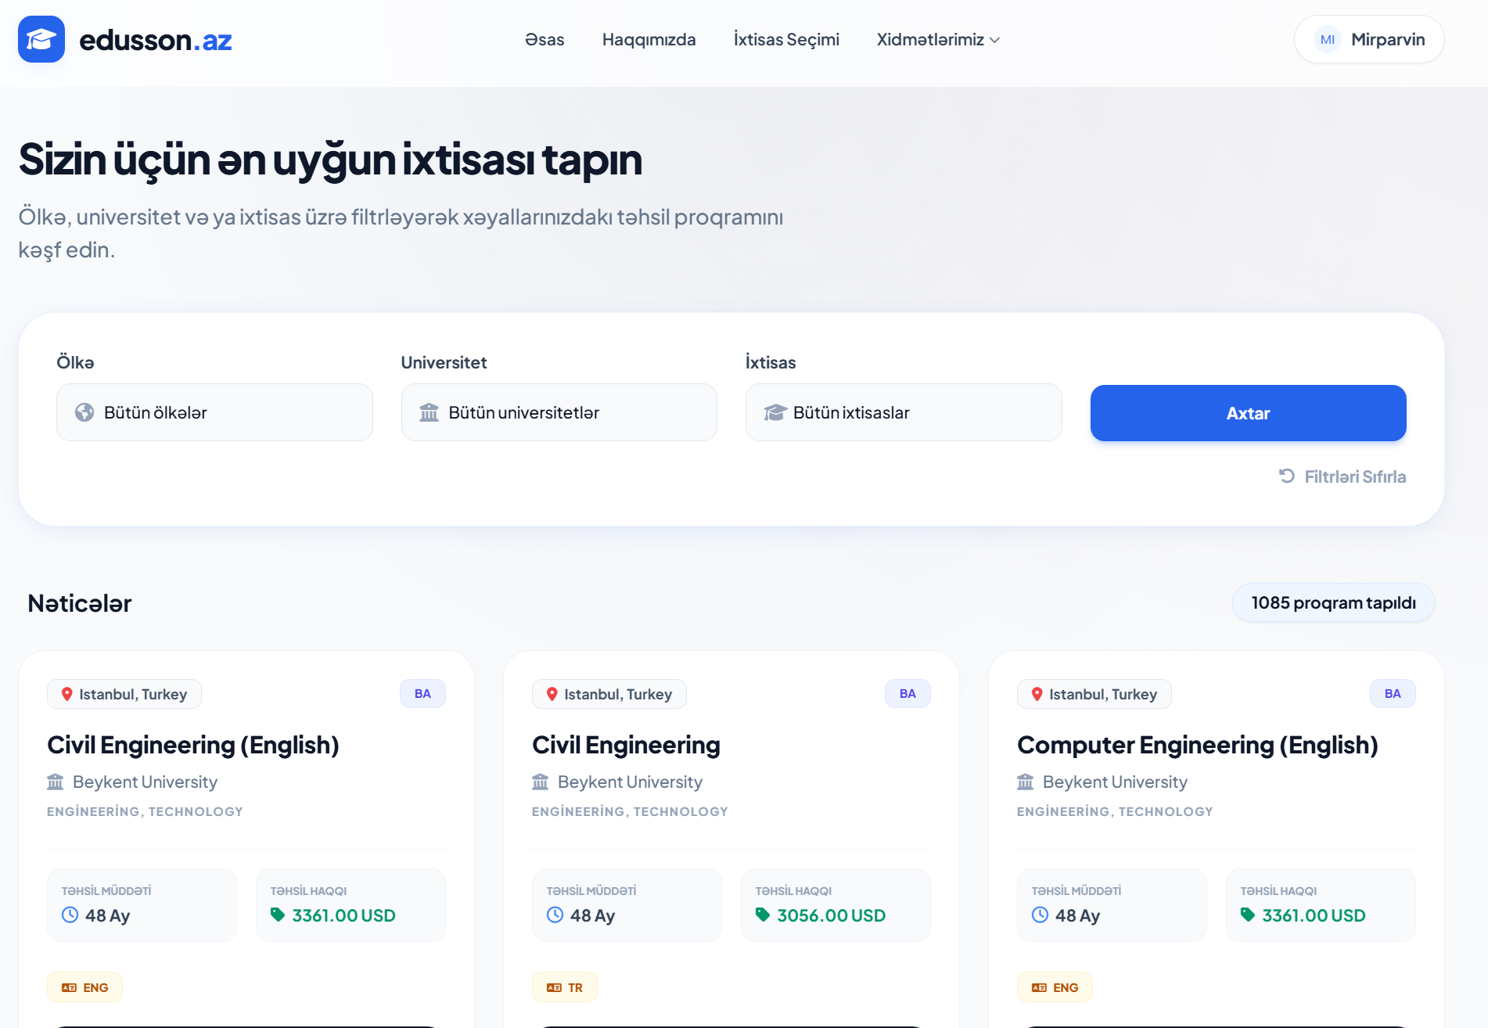
Task: Click the BA badge on Civil Engineering (English) card
Action: 422,694
